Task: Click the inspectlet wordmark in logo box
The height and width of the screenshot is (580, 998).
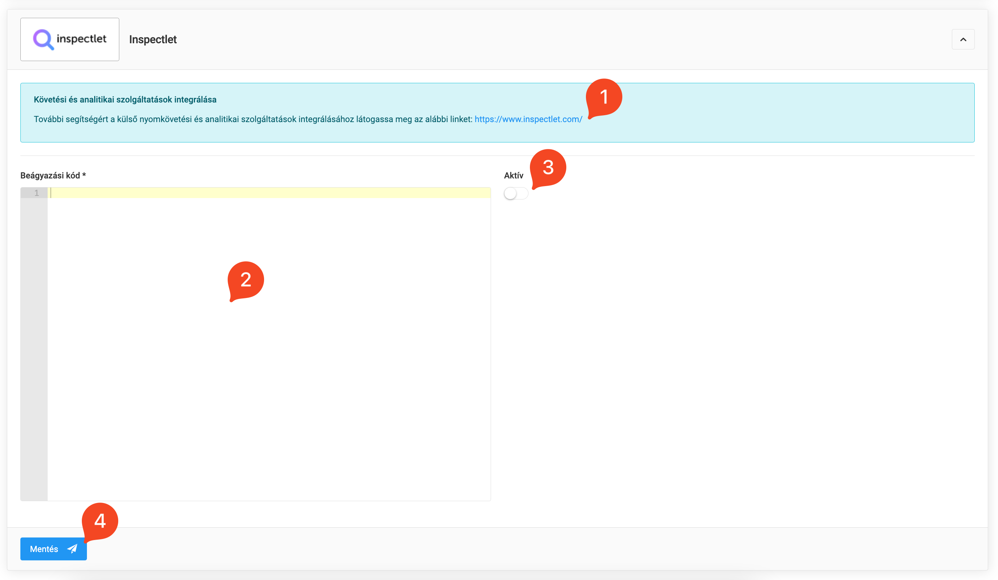Action: click(81, 39)
